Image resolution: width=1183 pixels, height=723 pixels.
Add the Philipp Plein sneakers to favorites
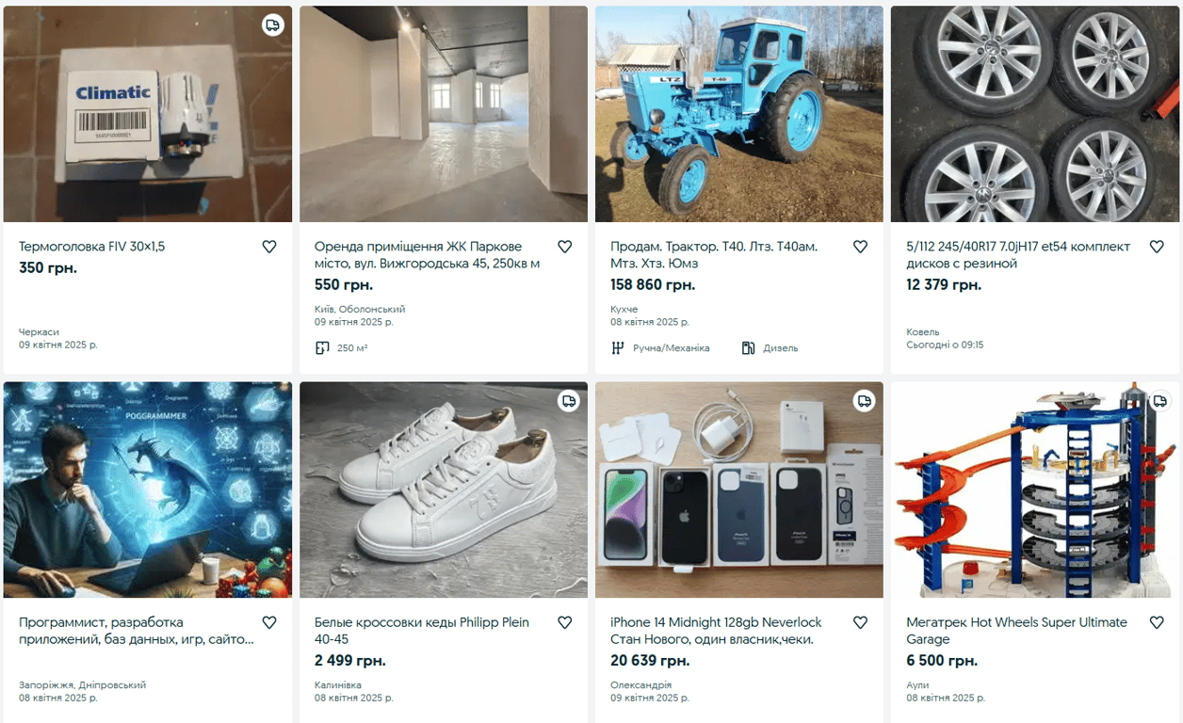[564, 622]
